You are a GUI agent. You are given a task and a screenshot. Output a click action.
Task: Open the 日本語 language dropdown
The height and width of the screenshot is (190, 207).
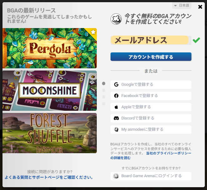coord(182,6)
